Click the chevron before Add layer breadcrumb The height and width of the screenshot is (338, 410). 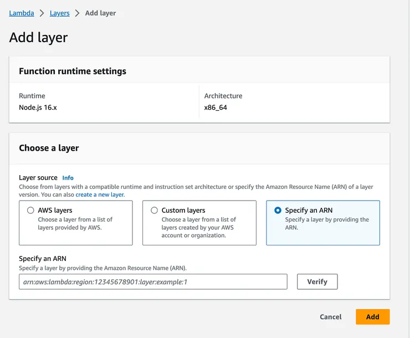tap(78, 13)
